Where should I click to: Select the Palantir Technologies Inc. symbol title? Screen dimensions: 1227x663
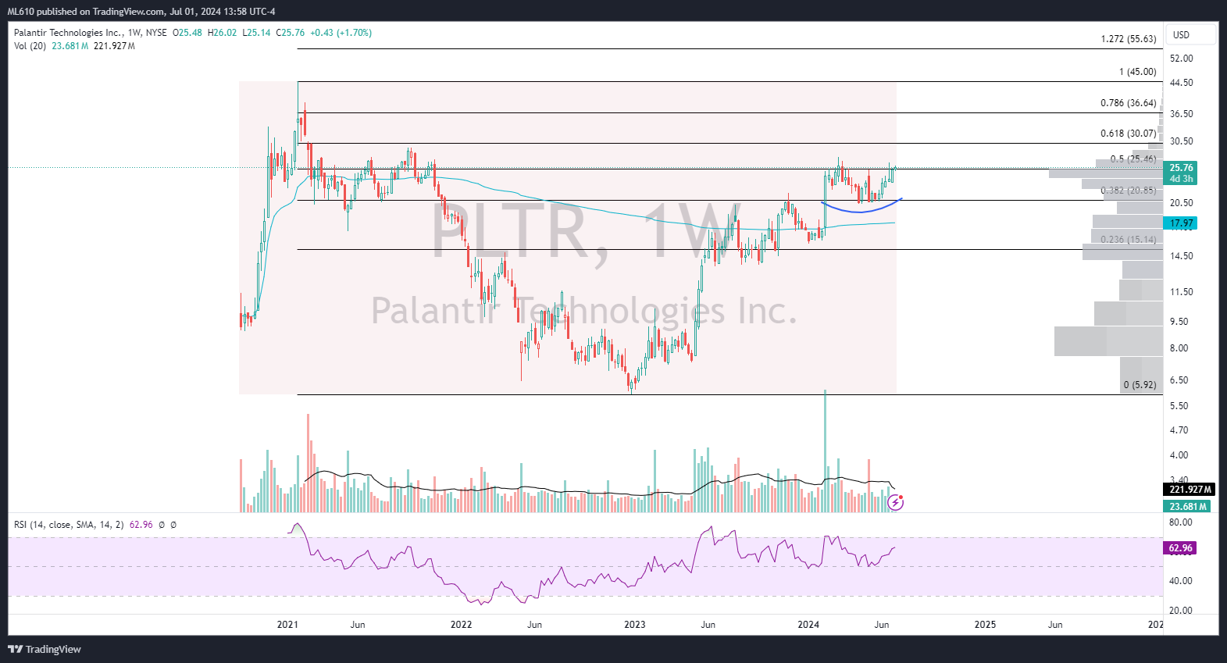[69, 33]
